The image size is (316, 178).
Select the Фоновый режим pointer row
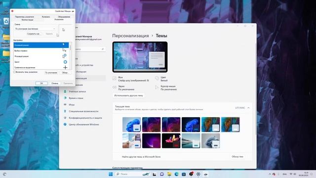pos(41,56)
